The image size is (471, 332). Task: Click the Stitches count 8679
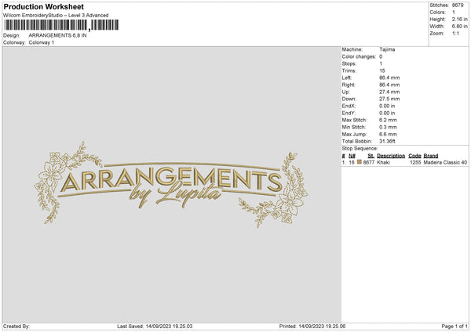pos(458,5)
